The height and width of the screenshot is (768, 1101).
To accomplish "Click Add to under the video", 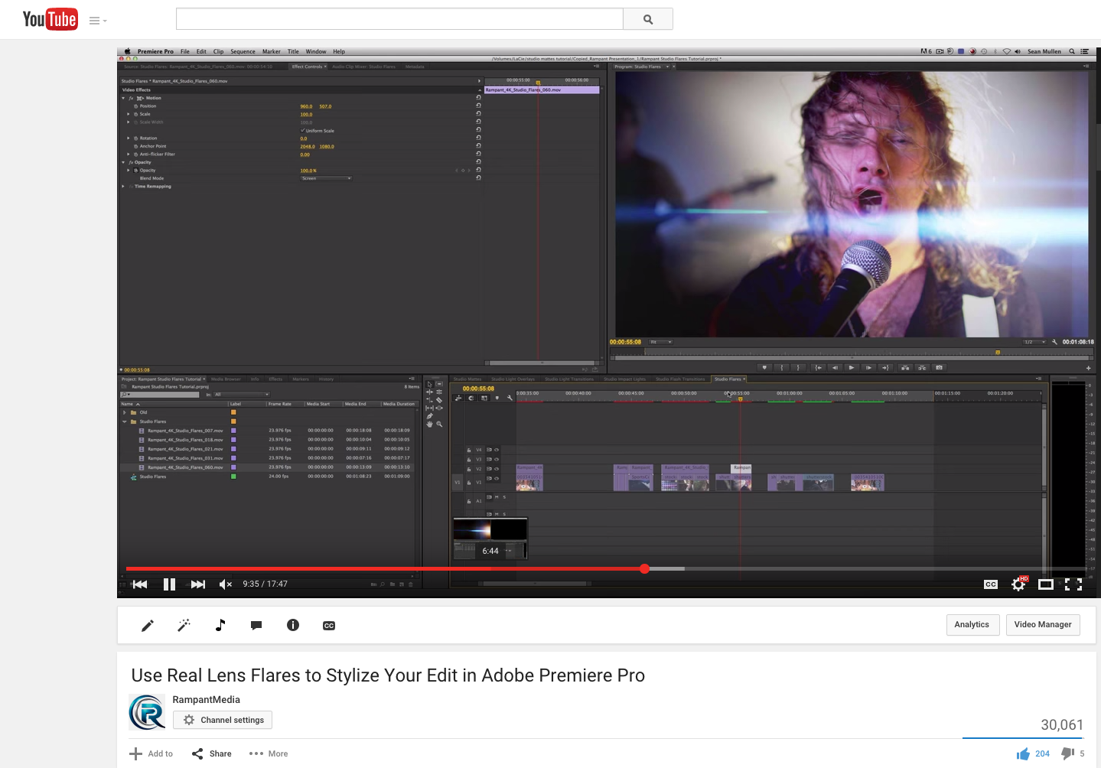I will click(151, 753).
